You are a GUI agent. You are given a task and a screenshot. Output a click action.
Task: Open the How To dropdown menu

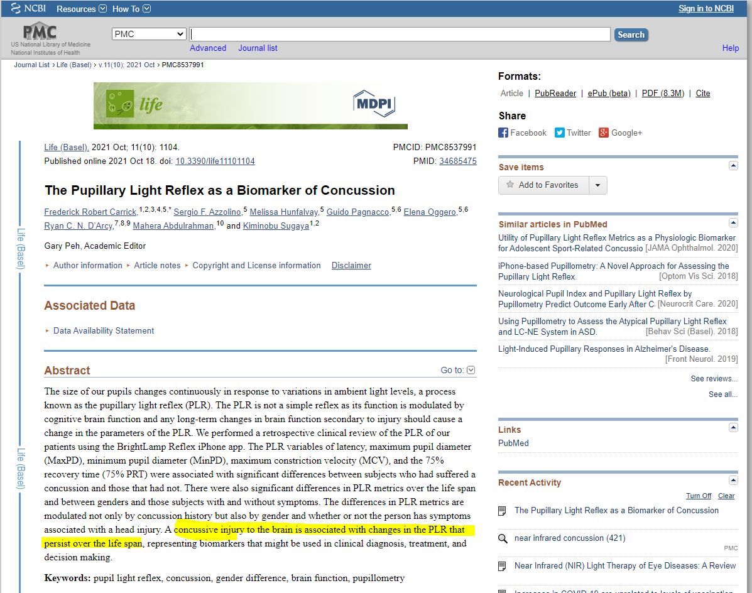click(131, 9)
